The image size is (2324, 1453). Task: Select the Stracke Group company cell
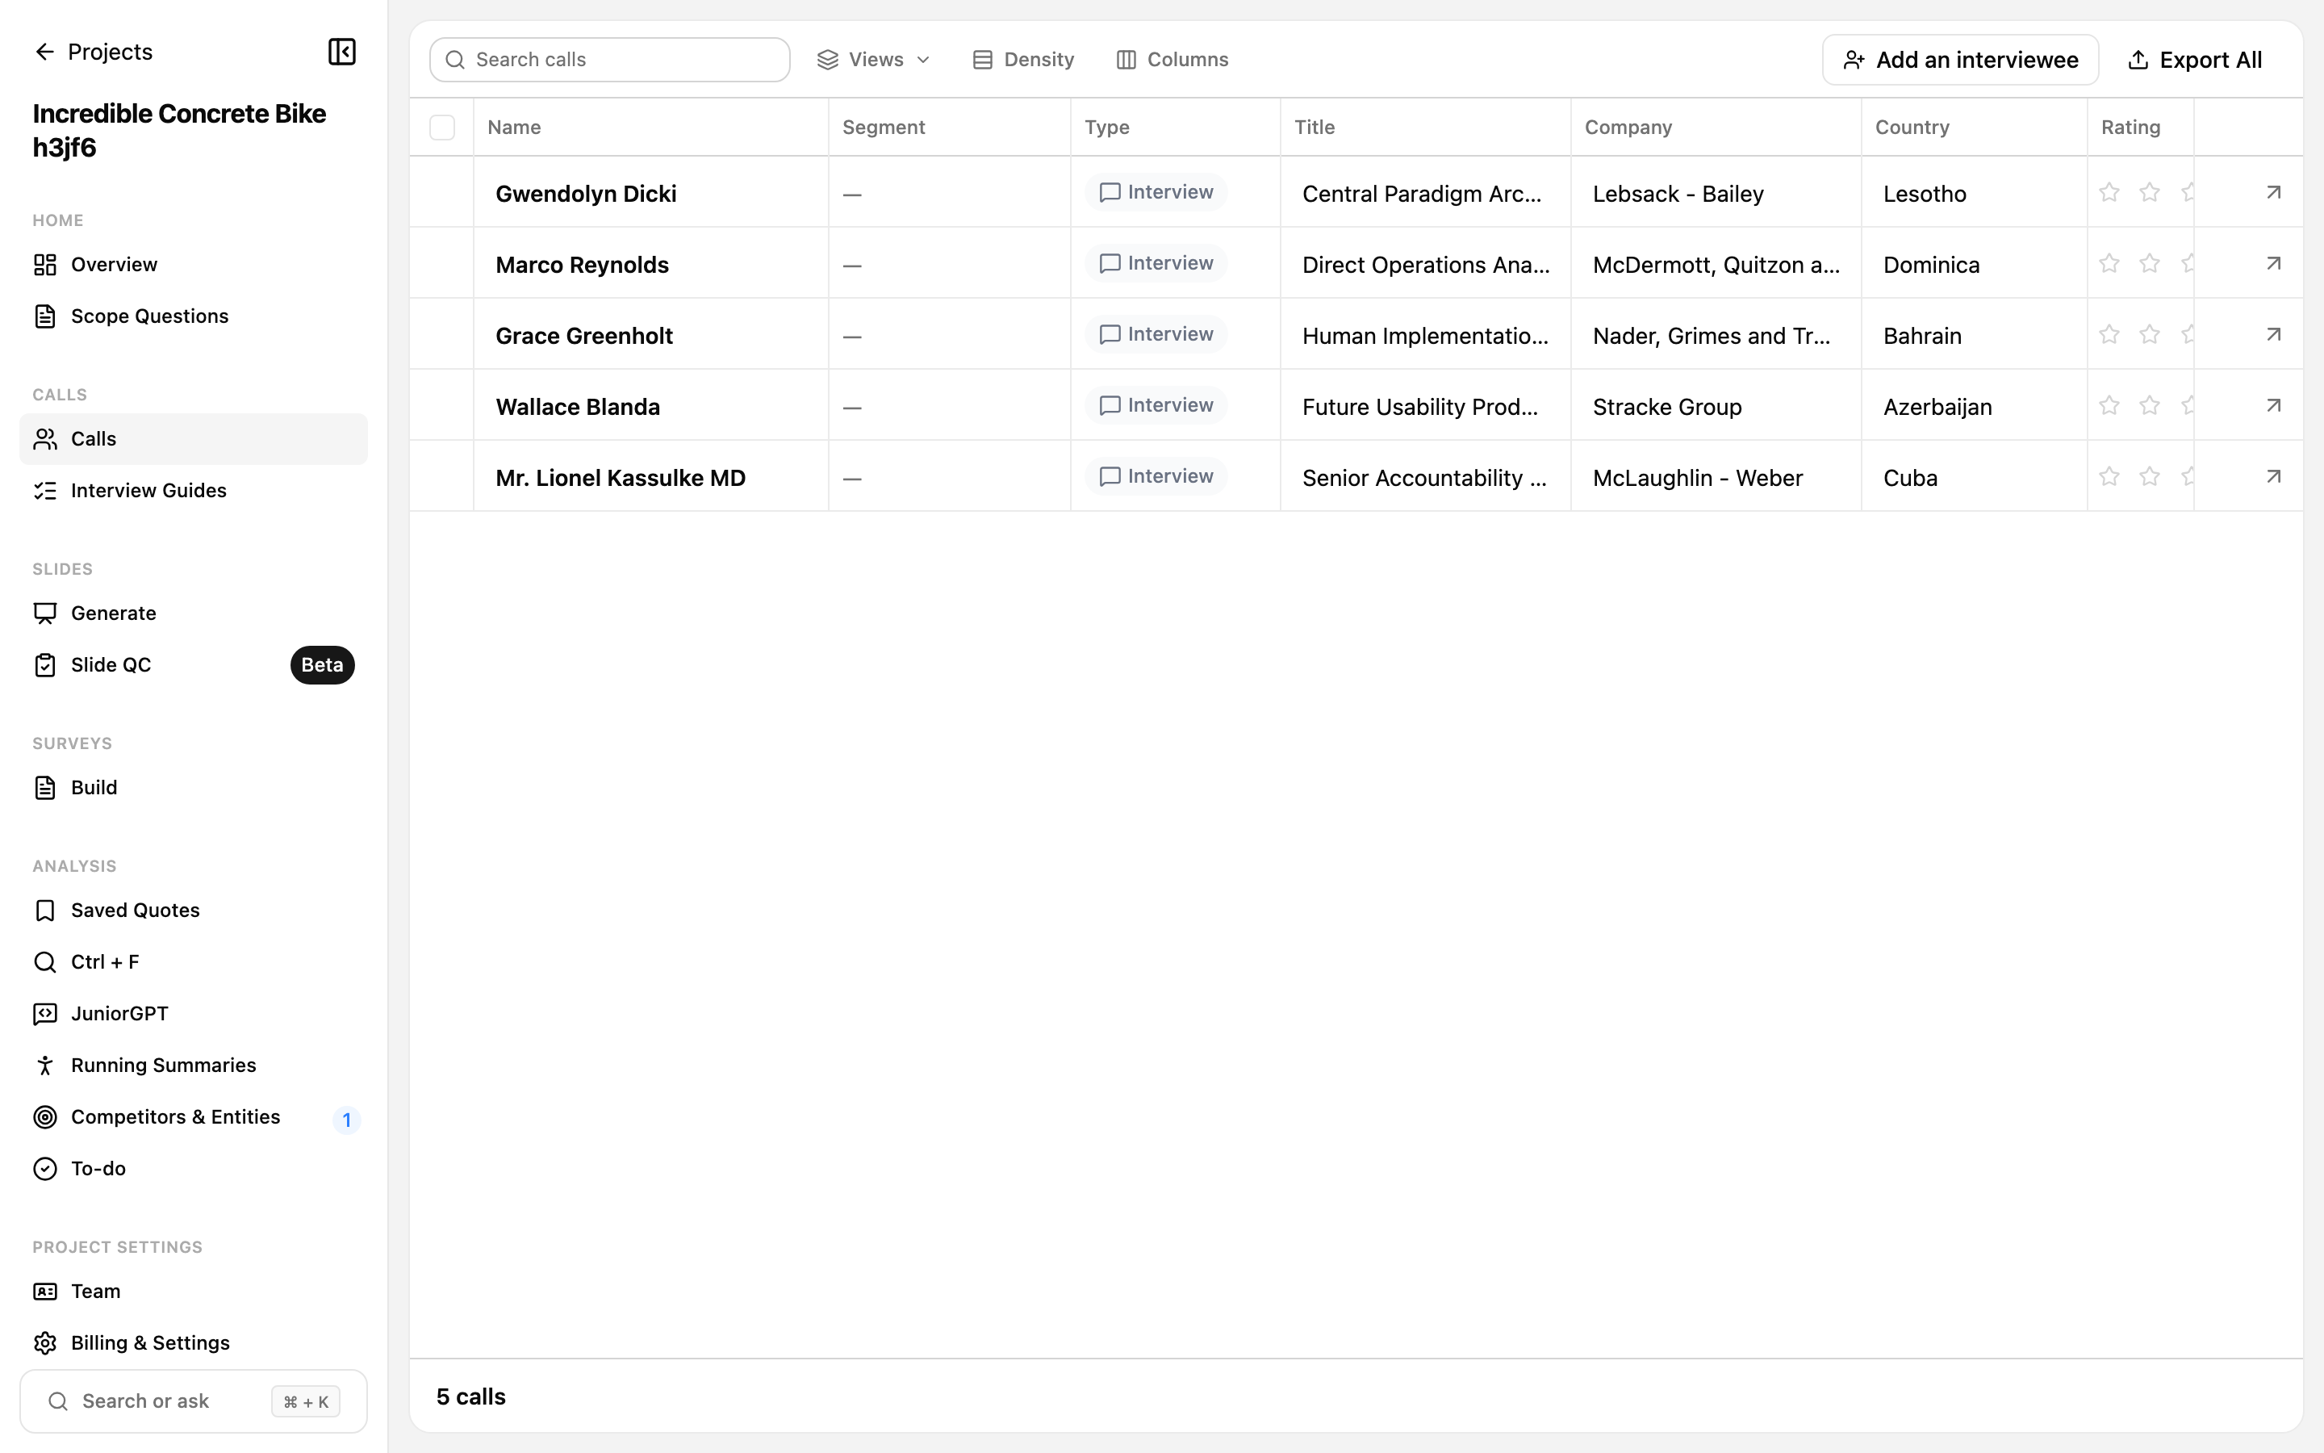1716,405
